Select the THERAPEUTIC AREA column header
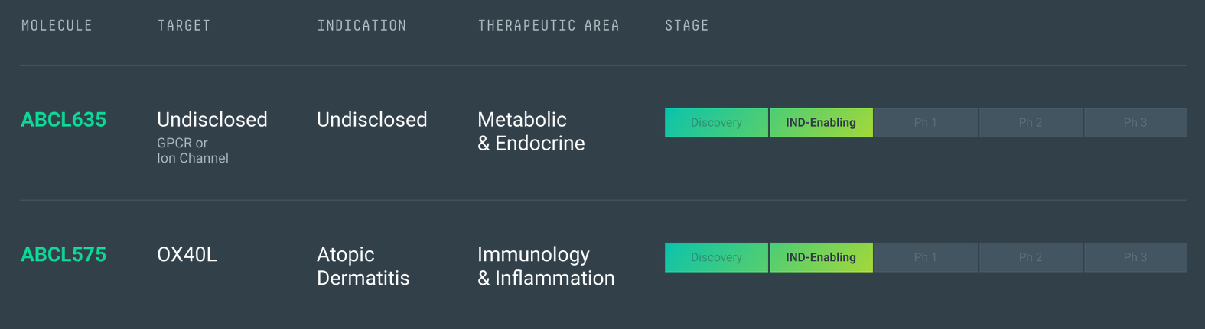The image size is (1205, 329). click(x=549, y=25)
